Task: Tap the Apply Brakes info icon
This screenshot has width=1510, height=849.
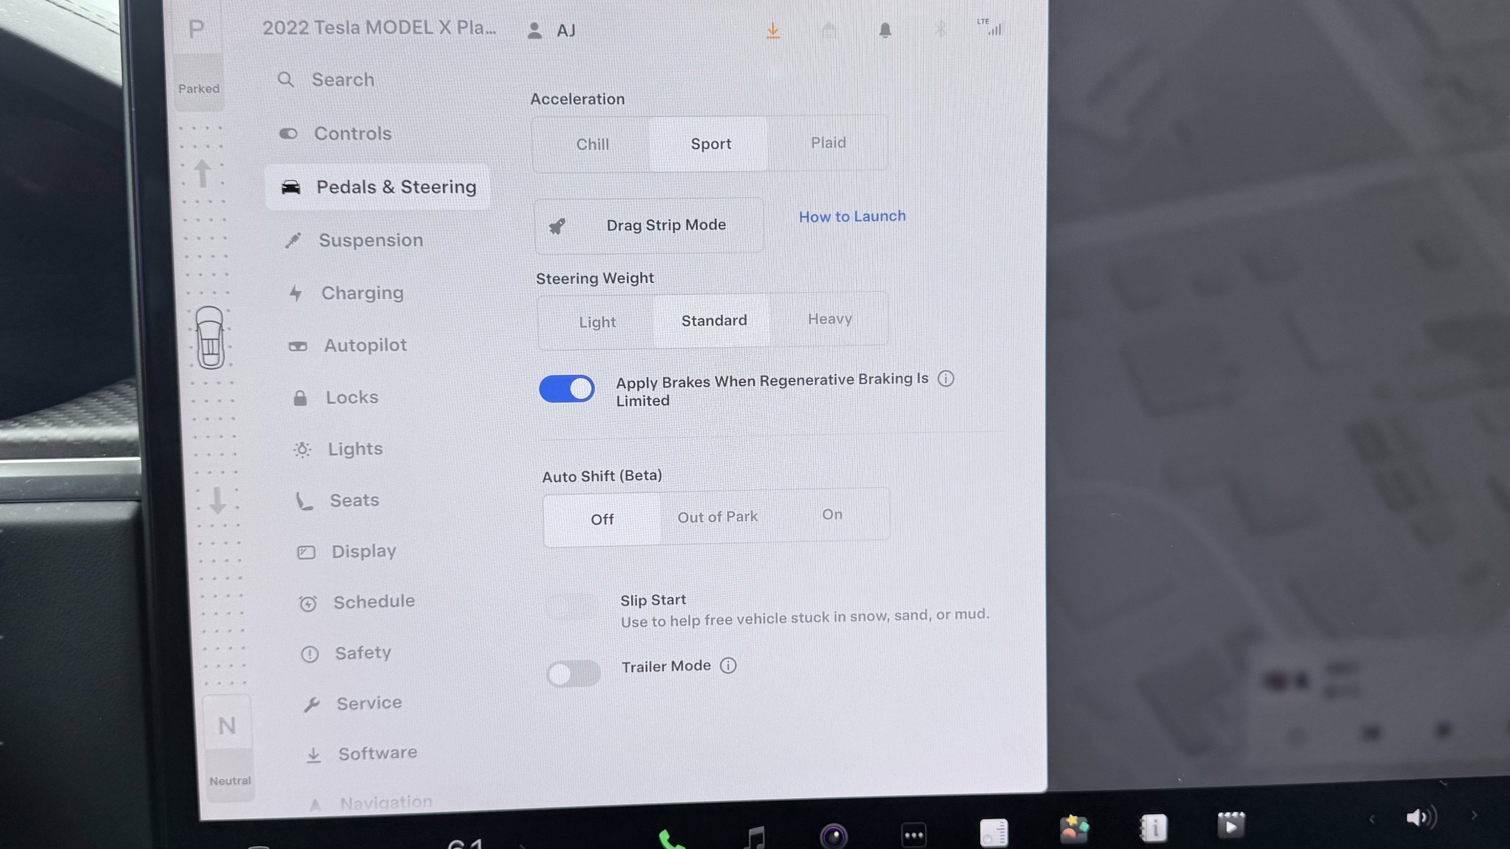Action: pos(945,378)
